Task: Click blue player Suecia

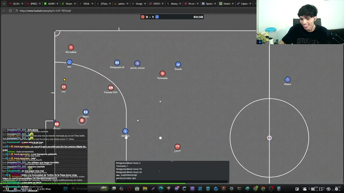Action: tap(178, 64)
